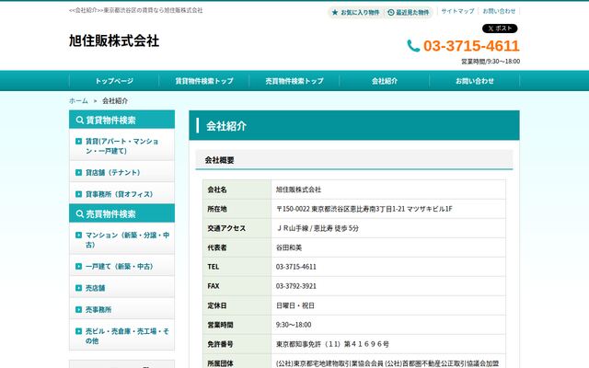Click the 免許番号 row label
589x368 pixels.
(221, 344)
